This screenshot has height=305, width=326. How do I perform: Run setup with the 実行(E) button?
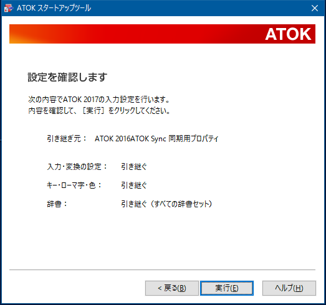point(227,288)
